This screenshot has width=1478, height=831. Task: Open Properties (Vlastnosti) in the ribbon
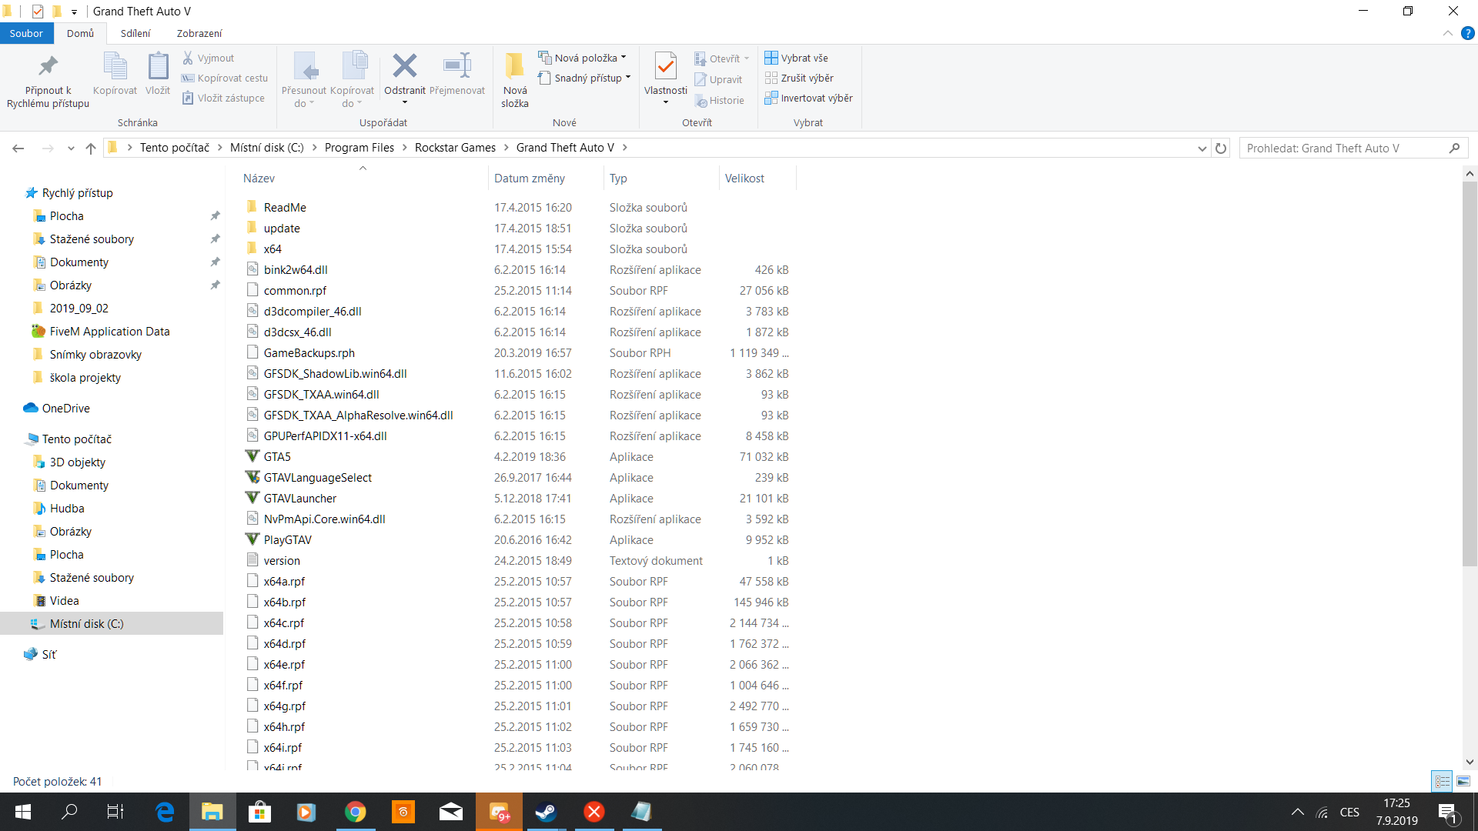[665, 78]
